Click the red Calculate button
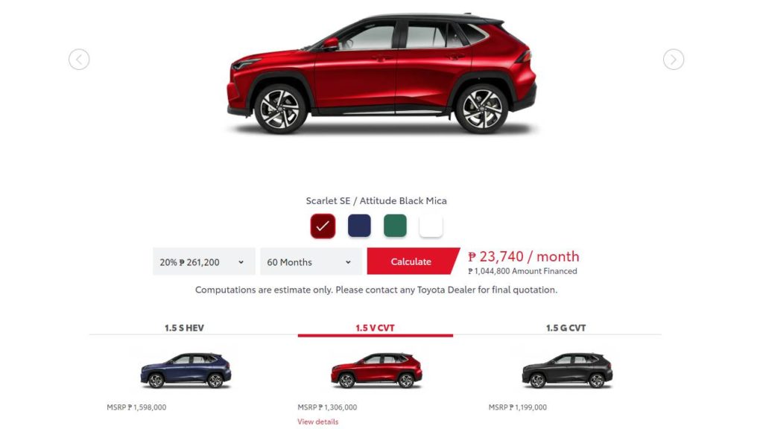Screen dimensions: 763x429 (x=411, y=261)
